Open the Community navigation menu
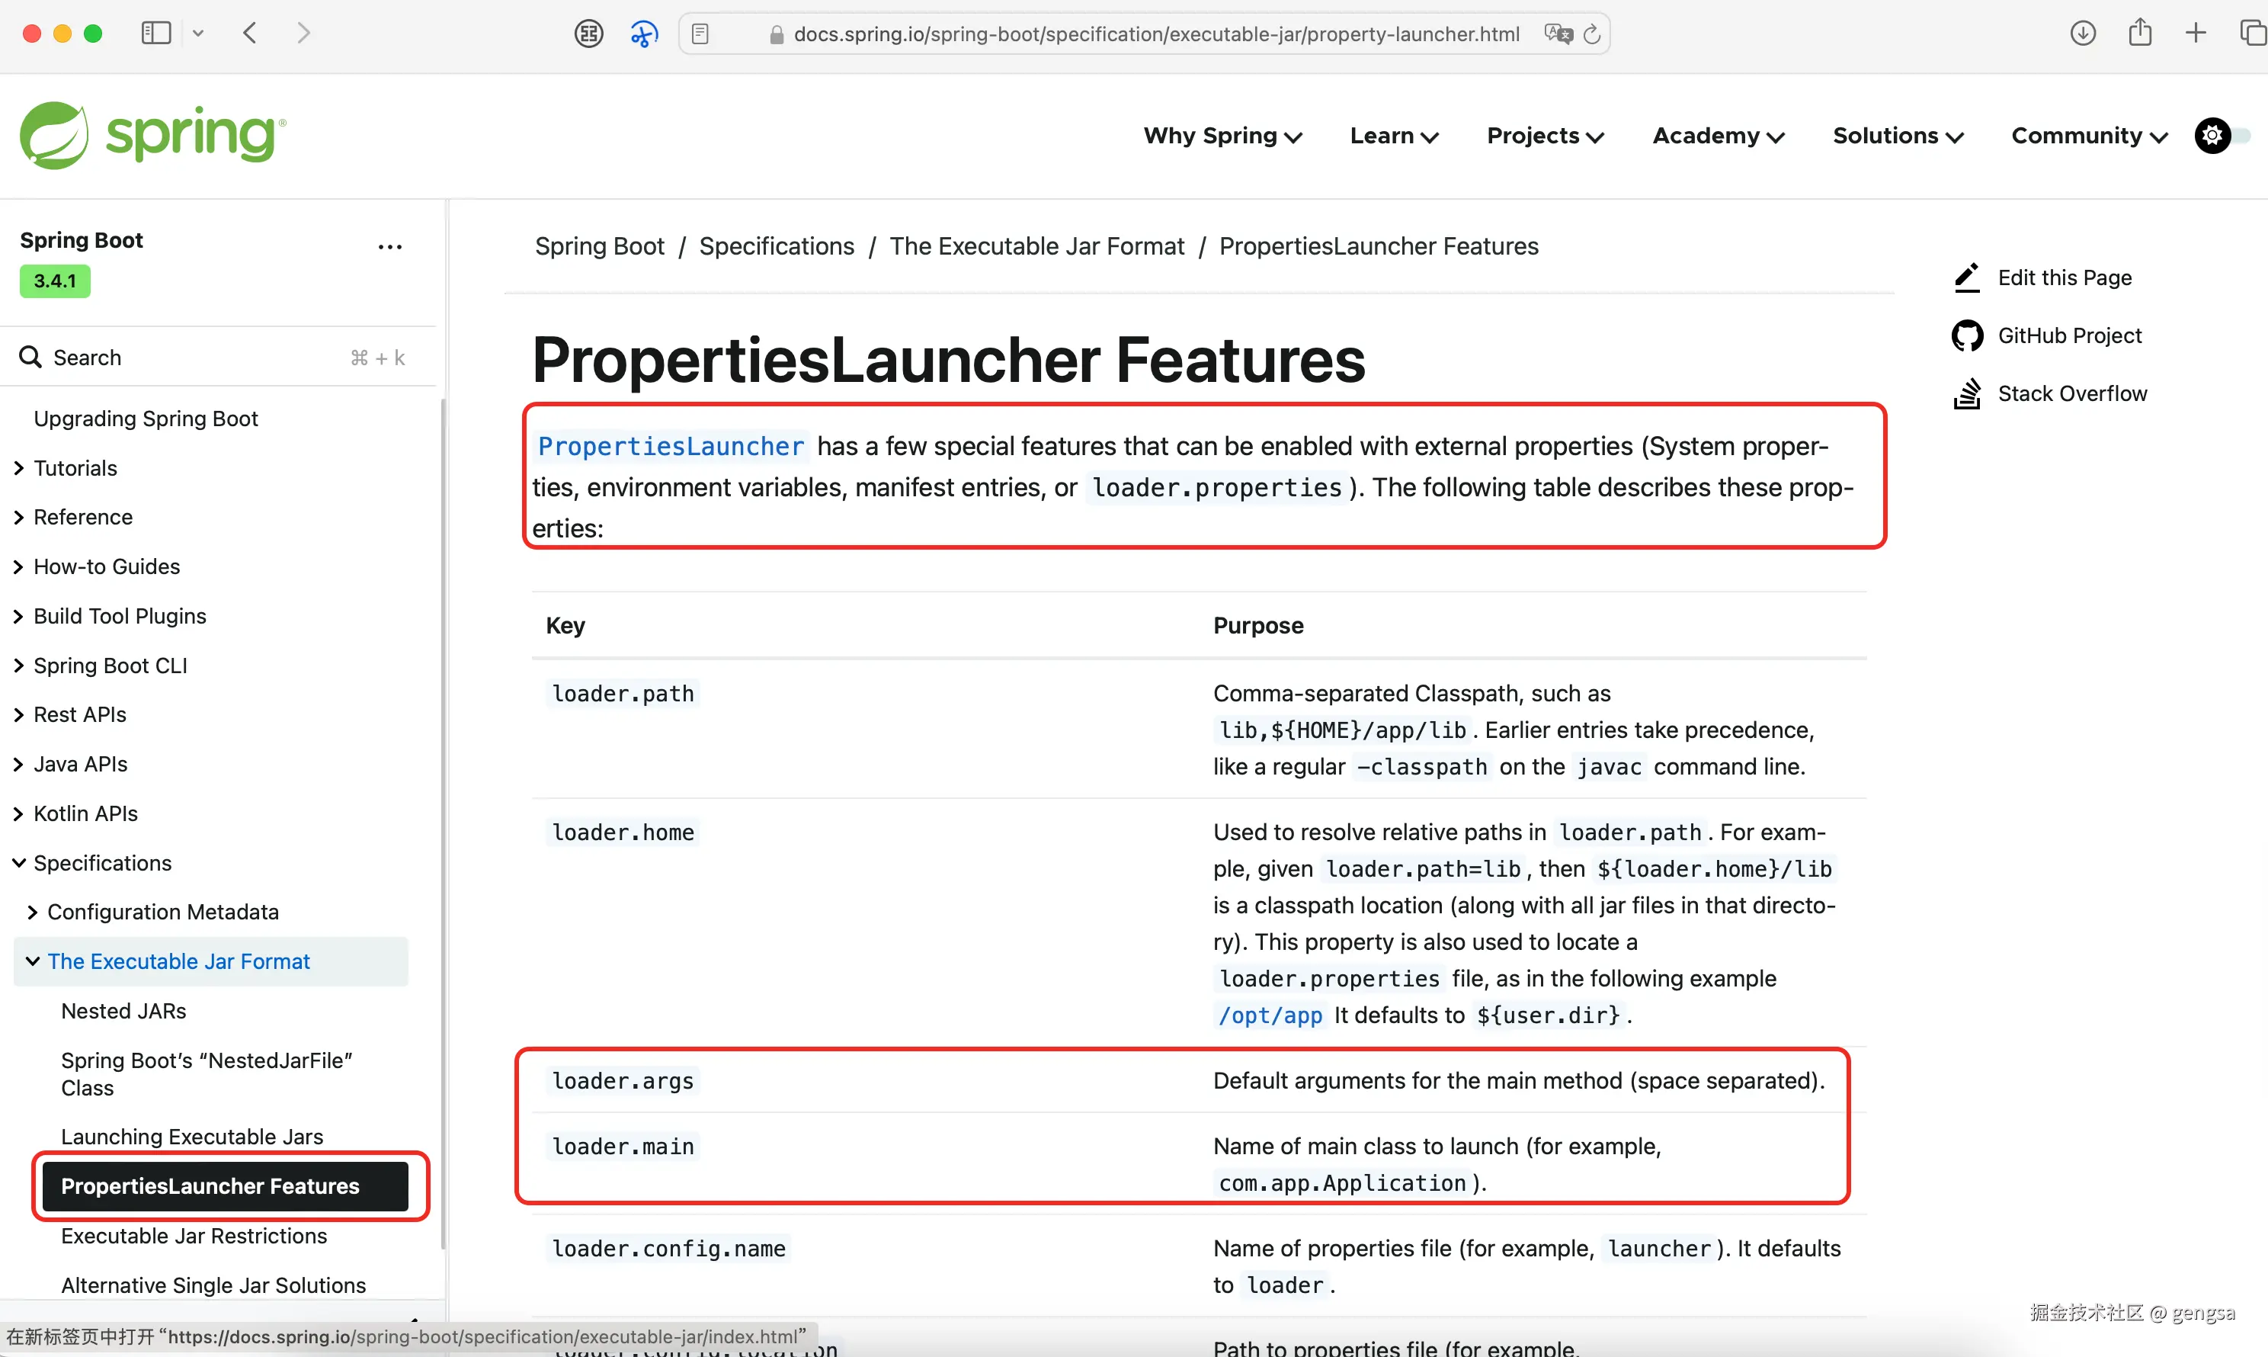Viewport: 2268px width, 1357px height. click(2089, 136)
